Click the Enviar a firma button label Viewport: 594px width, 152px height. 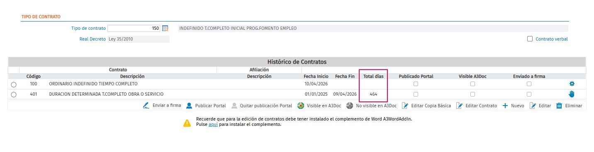coord(167,106)
